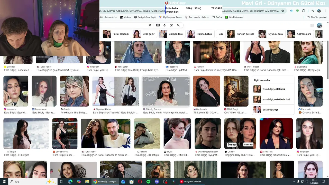The width and height of the screenshot is (329, 185).
Task: Select the Gökhan töre filter chip
Action: [x=171, y=34]
